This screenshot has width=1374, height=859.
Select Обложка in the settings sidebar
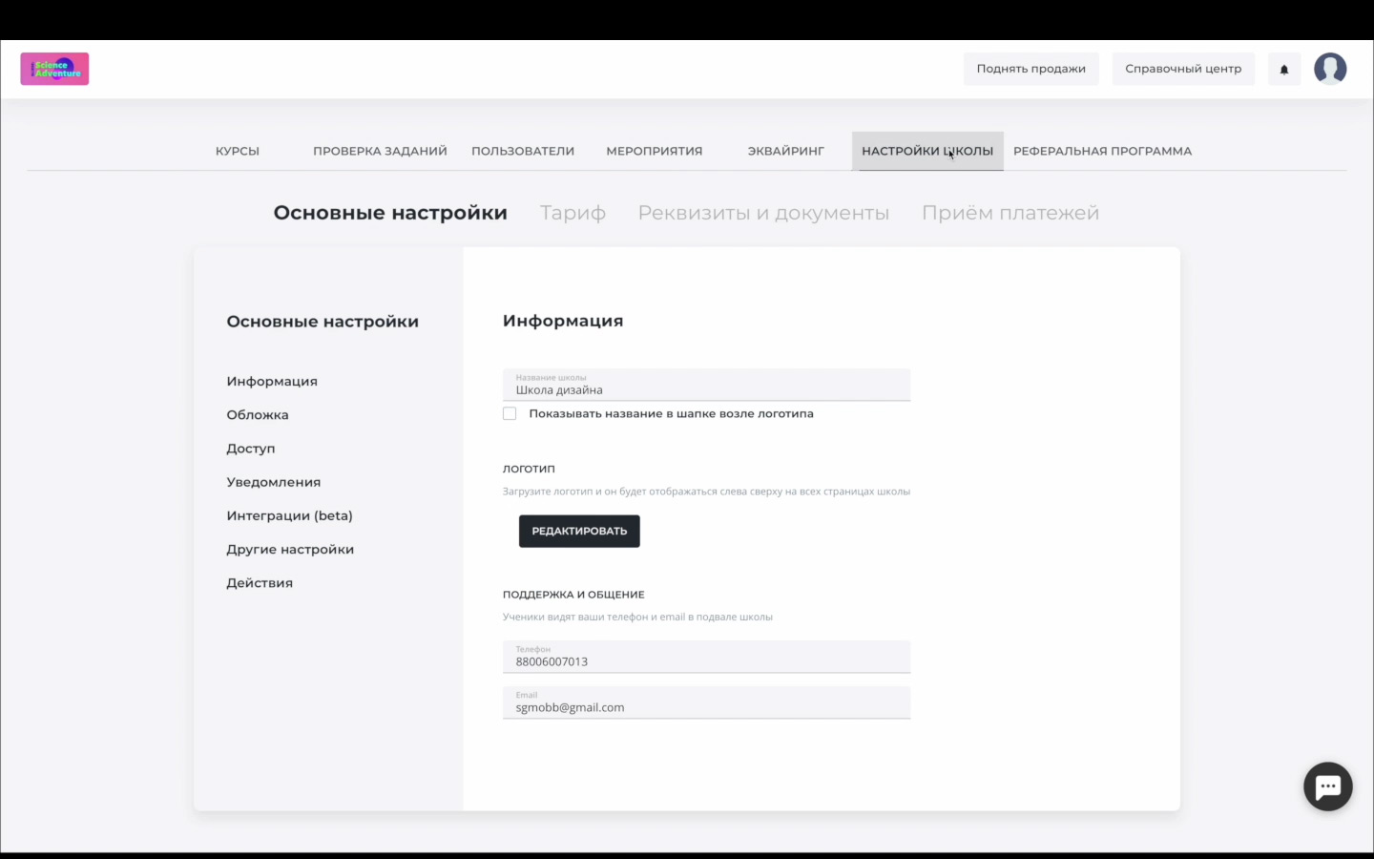coord(258,414)
